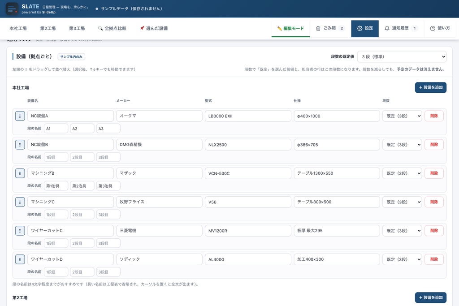Click 1段目 stage field for NC旋盤B
The image size is (459, 306).
pos(56,157)
